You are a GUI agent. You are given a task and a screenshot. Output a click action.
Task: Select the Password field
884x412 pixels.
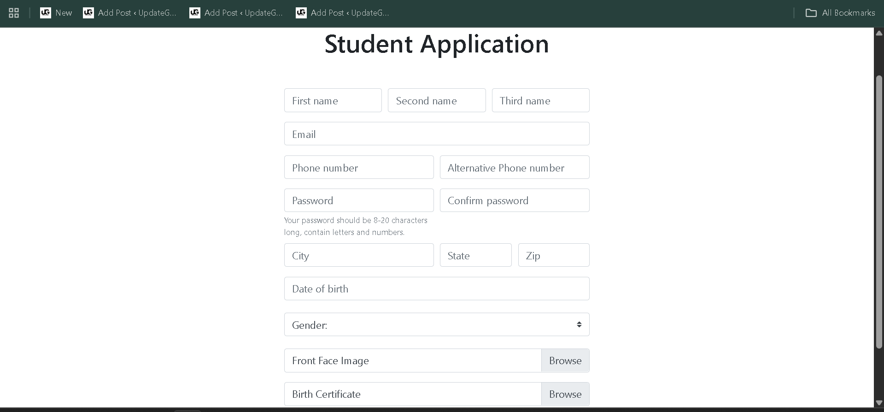tap(358, 200)
